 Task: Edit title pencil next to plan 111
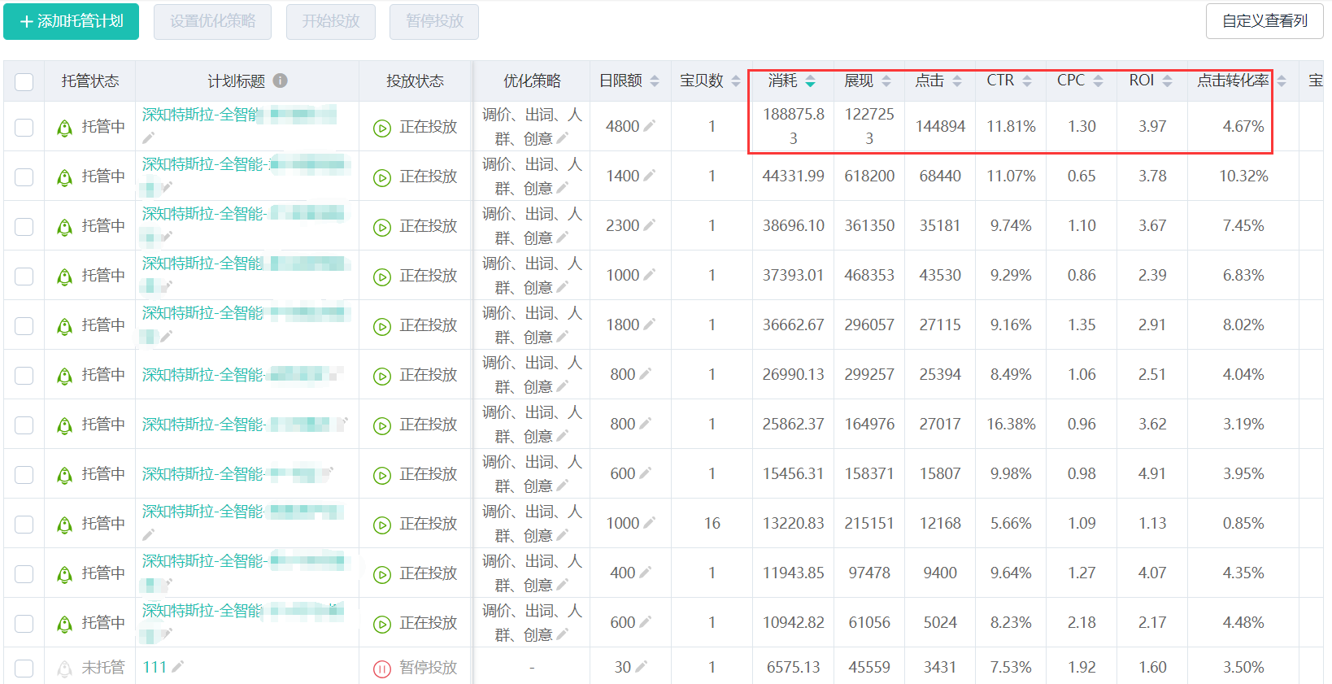177,666
